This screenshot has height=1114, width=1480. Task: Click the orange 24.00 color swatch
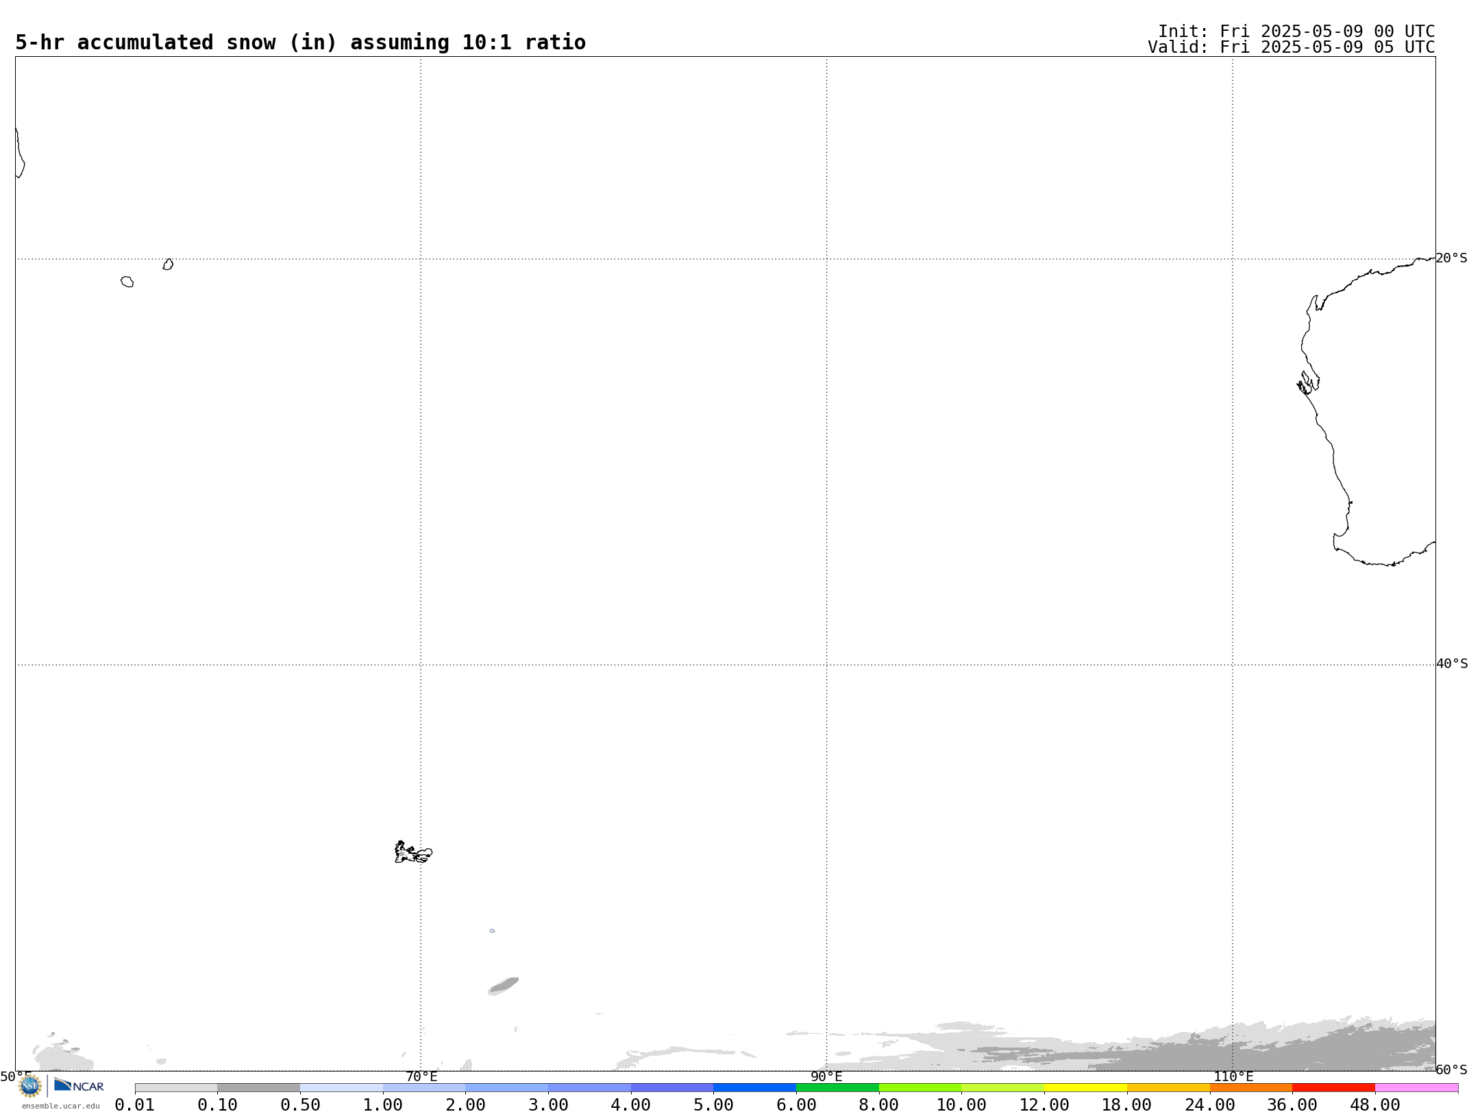click(x=1251, y=1088)
